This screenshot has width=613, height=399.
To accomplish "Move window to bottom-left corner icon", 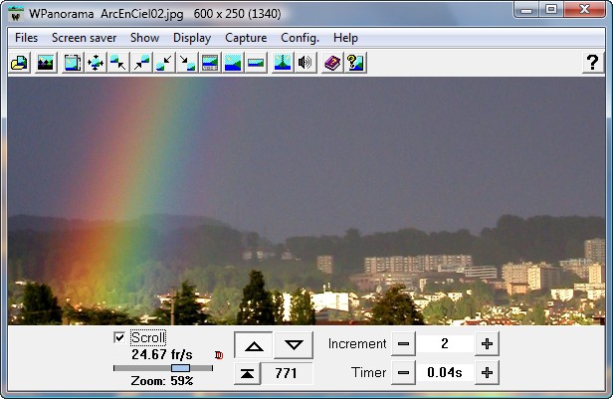I will (164, 63).
